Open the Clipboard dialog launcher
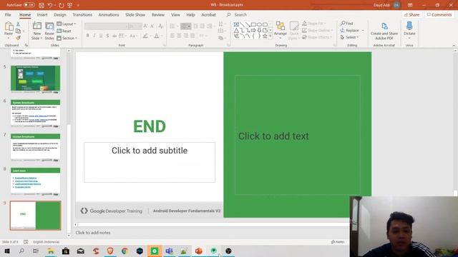Image resolution: width=458 pixels, height=257 pixels. tap(26, 46)
